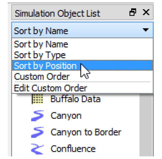Image resolution: width=162 pixels, height=159 pixels.
Task: Select the Canyon object in the list
Action: [66, 116]
